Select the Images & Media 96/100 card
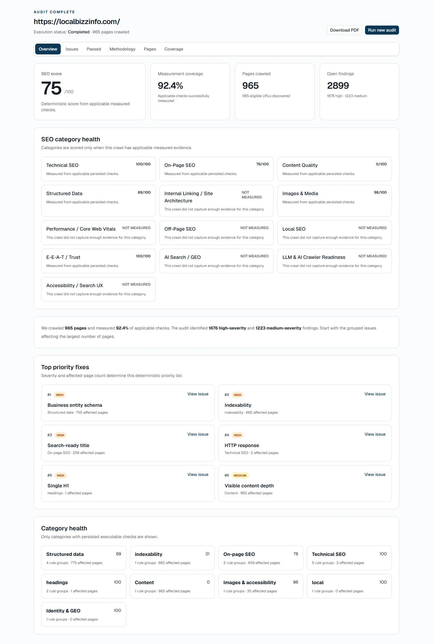The width and height of the screenshot is (433, 644). 334,201
